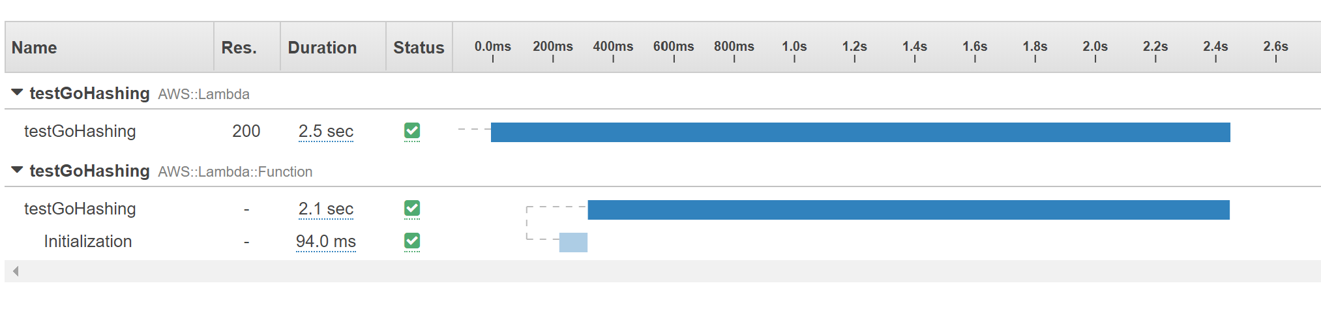Open the 94.0 ms duration link
1321x309 pixels.
click(x=325, y=241)
